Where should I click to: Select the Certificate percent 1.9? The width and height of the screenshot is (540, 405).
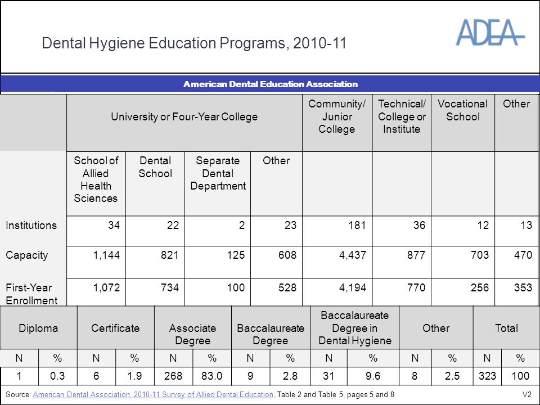tap(134, 376)
